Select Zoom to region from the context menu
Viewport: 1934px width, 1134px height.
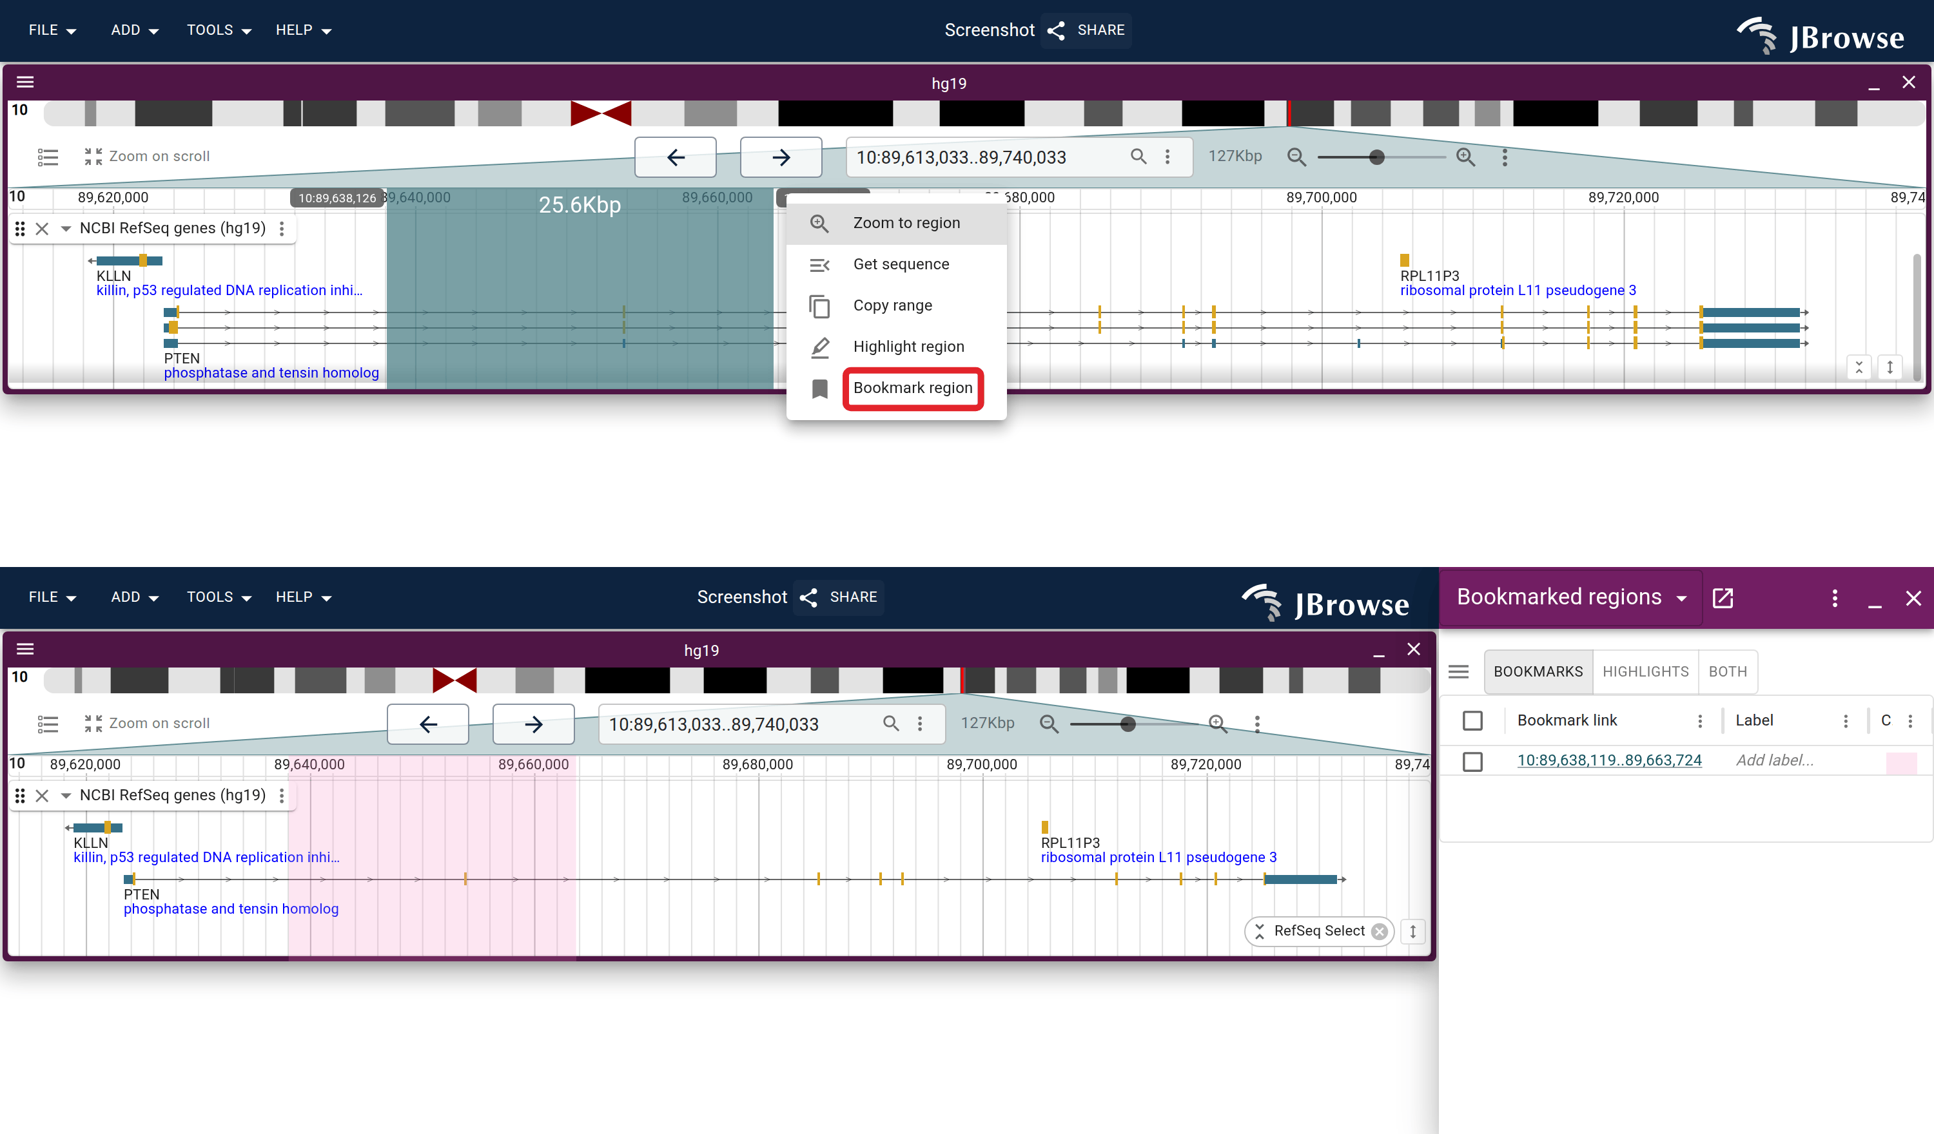896,224
